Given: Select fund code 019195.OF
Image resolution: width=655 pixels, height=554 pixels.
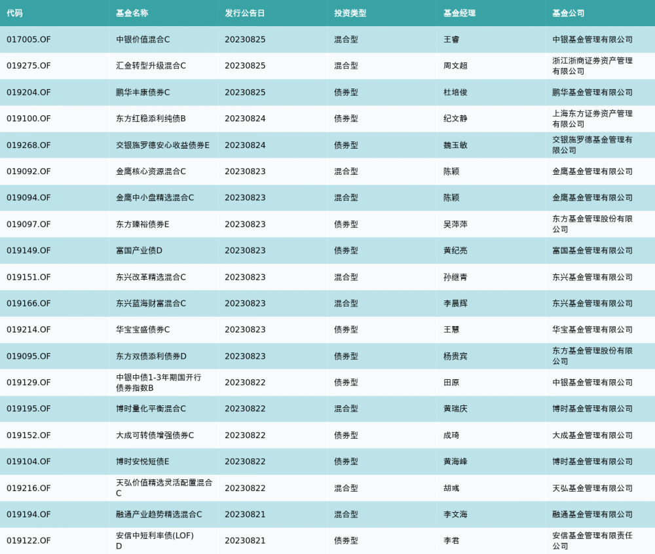Looking at the screenshot, I should point(28,409).
